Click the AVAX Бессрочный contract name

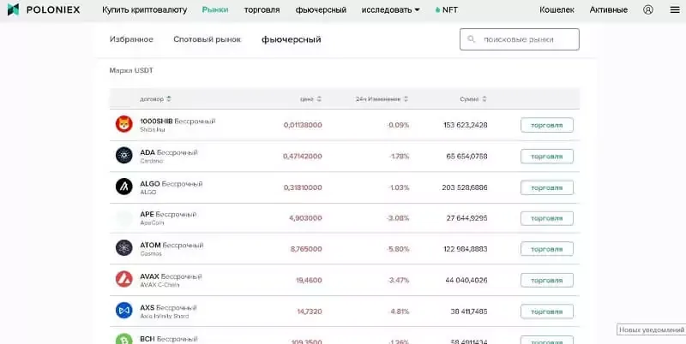coord(171,276)
